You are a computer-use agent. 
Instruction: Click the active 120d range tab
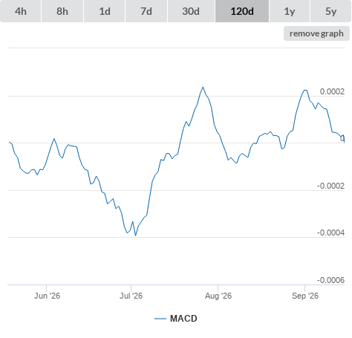point(242,11)
